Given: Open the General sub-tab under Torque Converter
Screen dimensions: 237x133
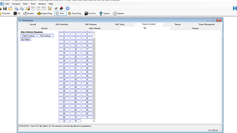Looking at the screenshot, I should click(x=44, y=28).
